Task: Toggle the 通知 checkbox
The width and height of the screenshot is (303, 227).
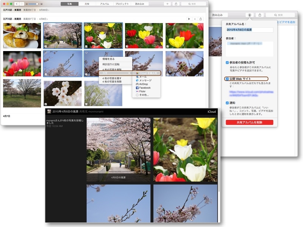Action: point(227,103)
